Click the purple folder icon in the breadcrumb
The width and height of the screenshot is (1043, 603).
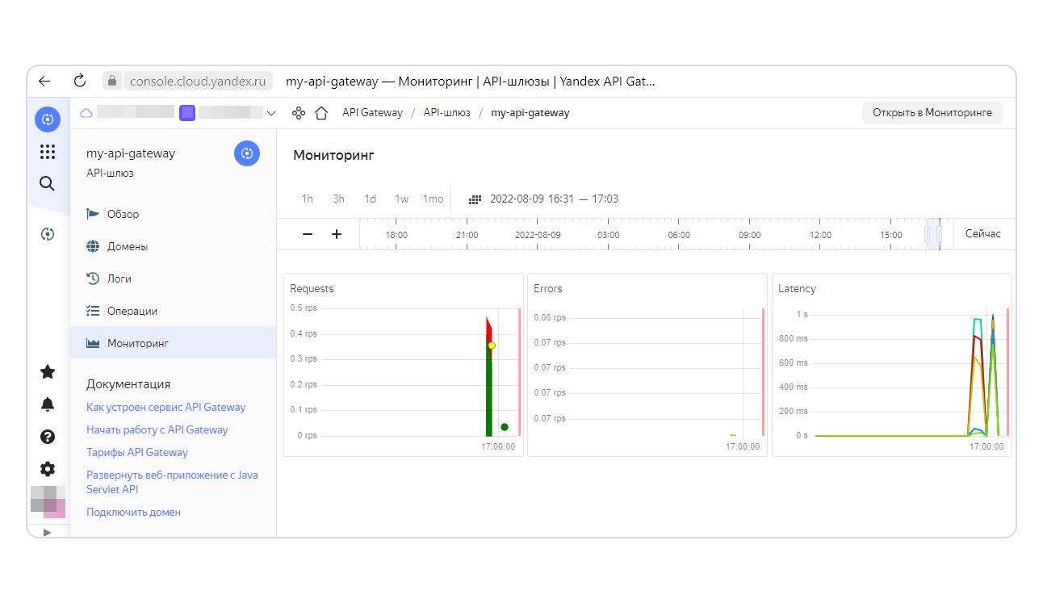[x=187, y=113]
